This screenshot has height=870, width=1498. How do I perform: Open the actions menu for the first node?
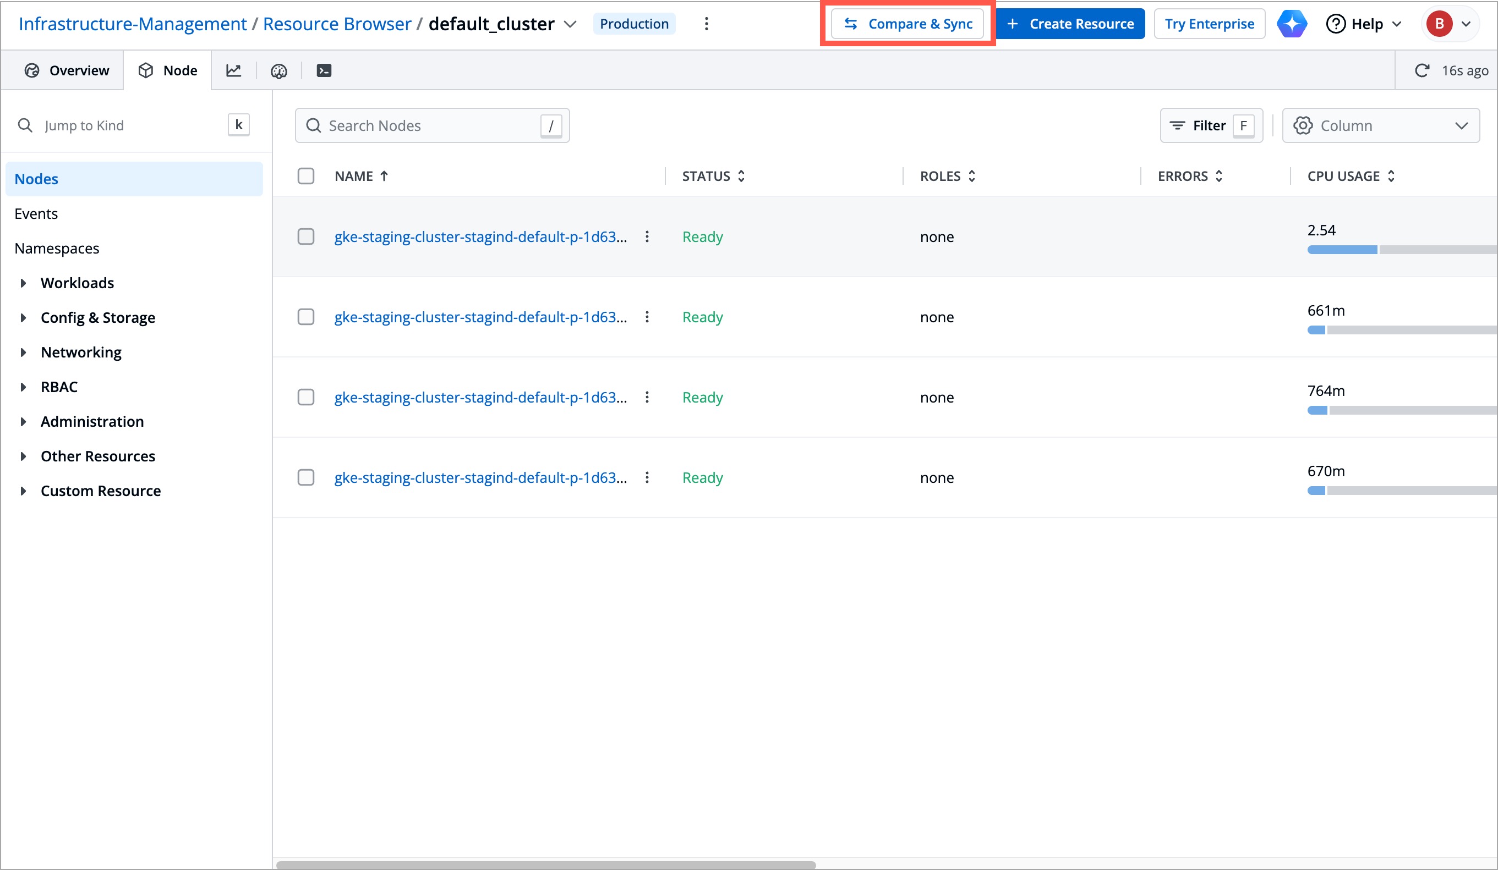(x=647, y=236)
